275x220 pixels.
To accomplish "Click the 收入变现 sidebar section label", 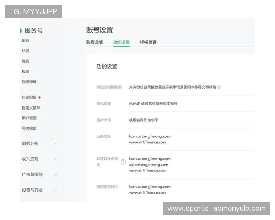I will pos(30,159).
